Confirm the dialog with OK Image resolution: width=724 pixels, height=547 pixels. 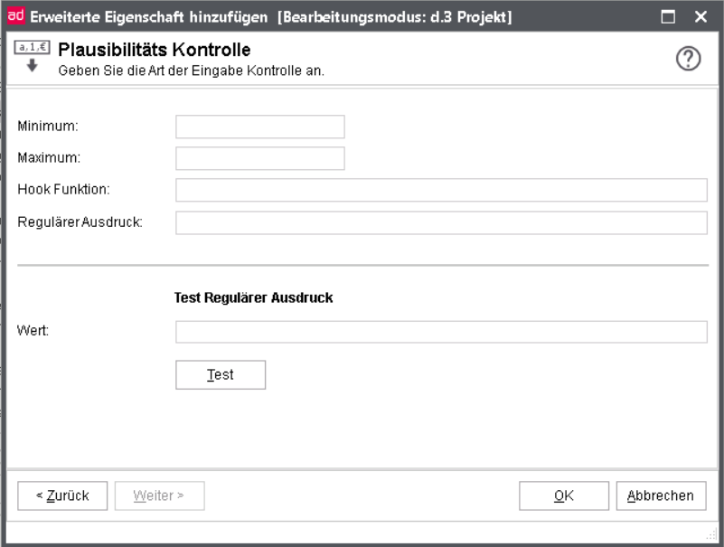point(563,495)
